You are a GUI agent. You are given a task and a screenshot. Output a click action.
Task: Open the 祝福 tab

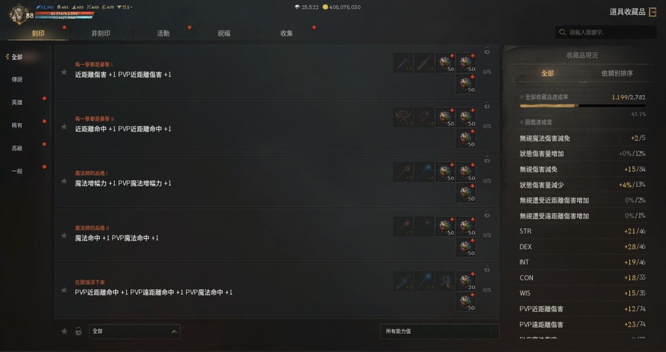coord(224,33)
